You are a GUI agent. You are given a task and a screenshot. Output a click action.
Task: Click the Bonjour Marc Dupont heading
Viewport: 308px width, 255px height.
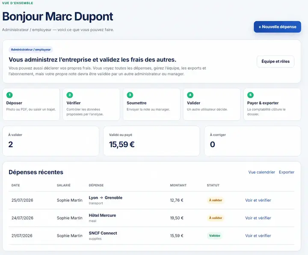point(58,17)
